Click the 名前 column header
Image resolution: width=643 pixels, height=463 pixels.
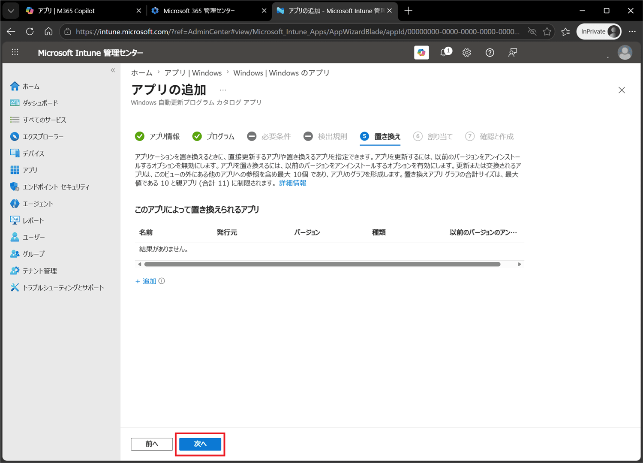coord(146,232)
